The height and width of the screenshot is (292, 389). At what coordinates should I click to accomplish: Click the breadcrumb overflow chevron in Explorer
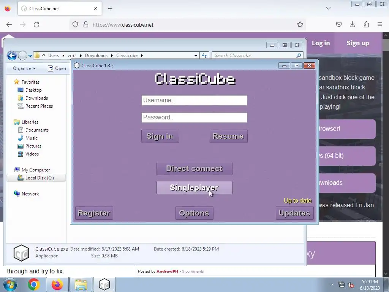[x=44, y=56]
